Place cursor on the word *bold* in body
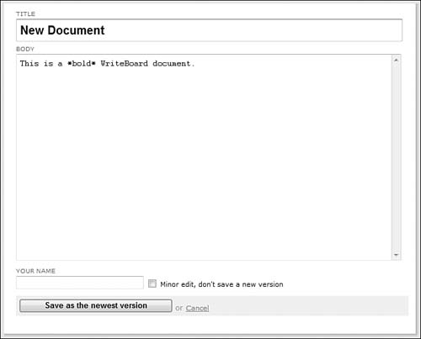This screenshot has height=339, width=421. pyautogui.click(x=82, y=64)
